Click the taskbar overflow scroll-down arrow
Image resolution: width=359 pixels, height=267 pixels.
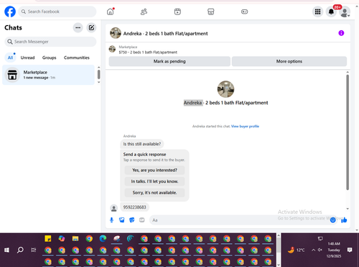click(279, 265)
